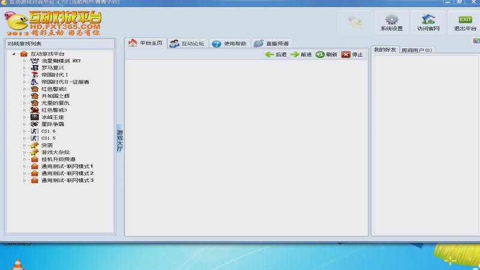Click the VLC cone icon on the desktop
Screen dimensions: 480x270
[18, 264]
